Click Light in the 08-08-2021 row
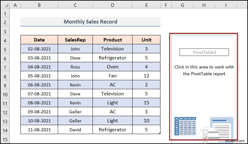 pos(112,103)
